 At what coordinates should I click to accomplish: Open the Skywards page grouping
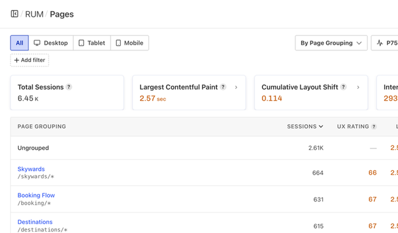[31, 169]
